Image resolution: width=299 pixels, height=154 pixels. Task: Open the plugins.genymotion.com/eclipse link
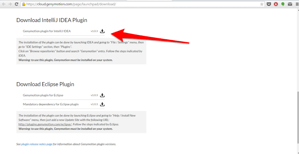coord(45,124)
